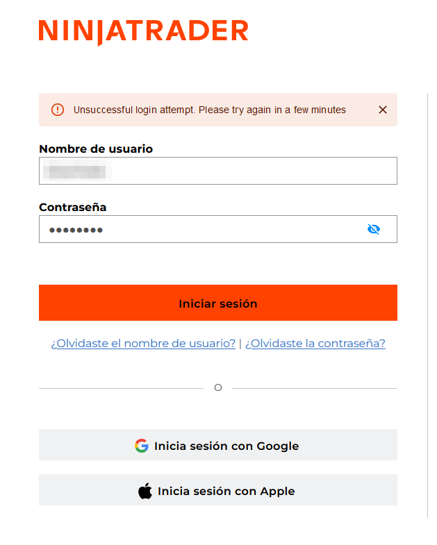Click the blurred username text
Screen dimensions: 437x545
(x=76, y=171)
